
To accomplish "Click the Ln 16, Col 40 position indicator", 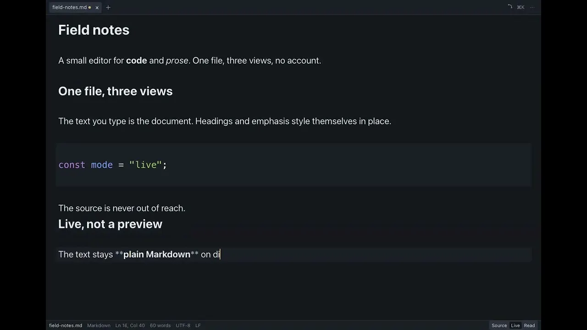I will click(x=130, y=325).
